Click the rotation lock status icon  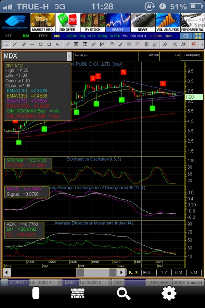(150, 6)
